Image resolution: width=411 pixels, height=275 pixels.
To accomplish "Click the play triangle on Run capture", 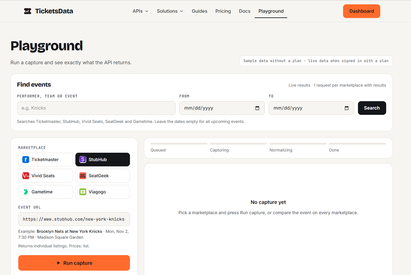I will [x=58, y=263].
